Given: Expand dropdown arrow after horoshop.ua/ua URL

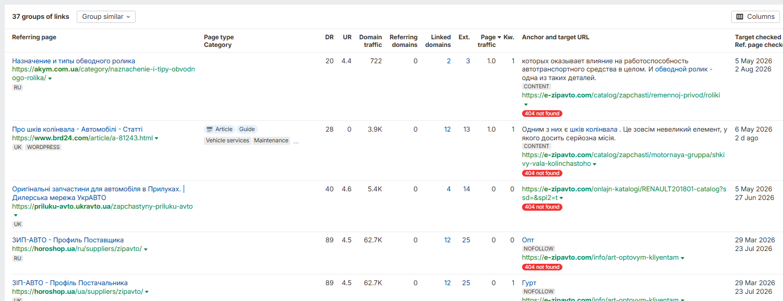Looking at the screenshot, I should (147, 292).
